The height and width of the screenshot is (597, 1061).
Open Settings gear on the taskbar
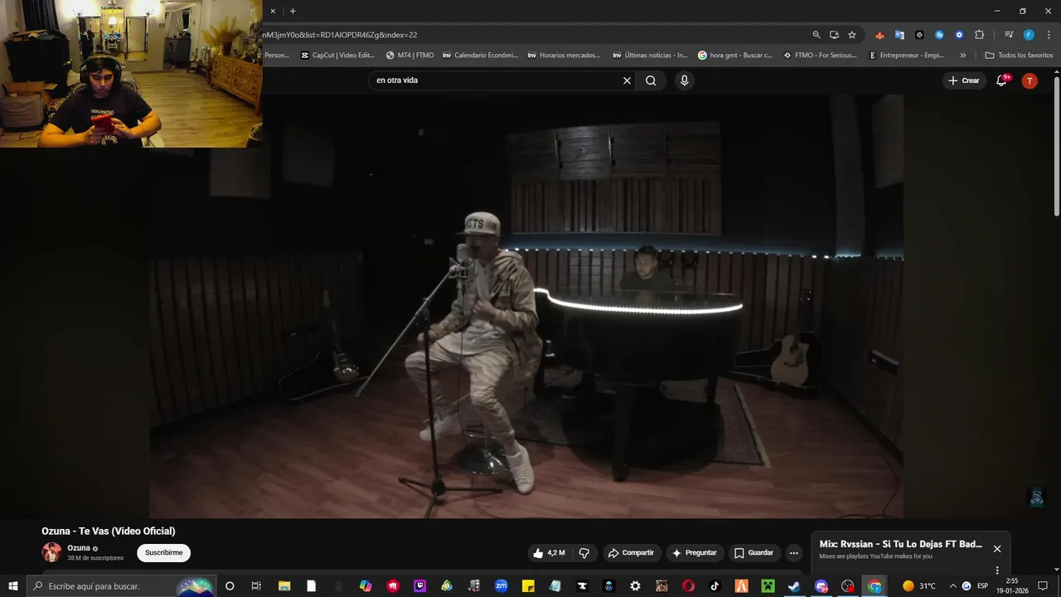[635, 586]
